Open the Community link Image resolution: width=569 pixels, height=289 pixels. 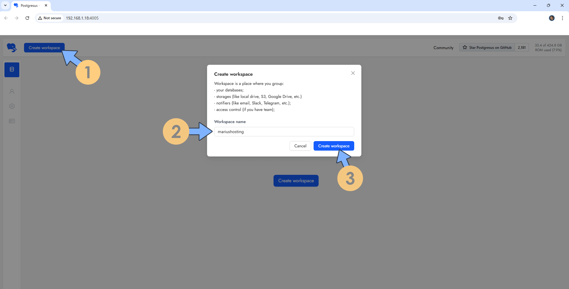[443, 48]
